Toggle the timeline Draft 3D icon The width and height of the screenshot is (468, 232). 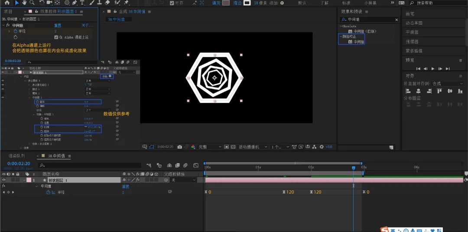(x=159, y=165)
